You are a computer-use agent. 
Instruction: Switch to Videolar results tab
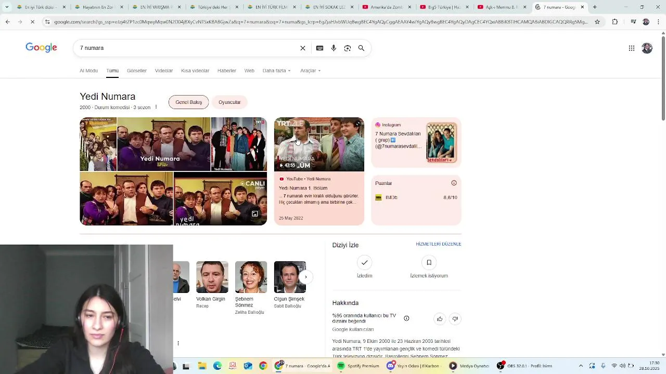(x=164, y=71)
